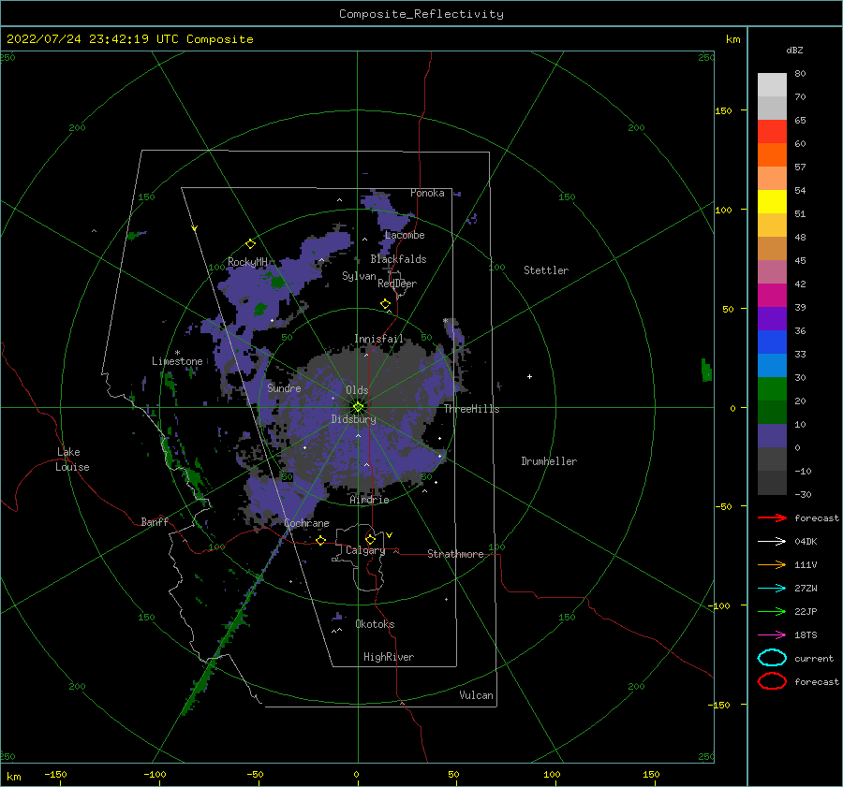Click the HighRiver city label
The width and height of the screenshot is (843, 787).
(x=389, y=657)
